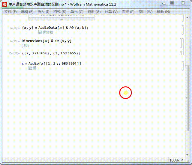The height and width of the screenshot is (165, 192).
Task: Click the In[59]:= cell label
Action: click(x=15, y=41)
